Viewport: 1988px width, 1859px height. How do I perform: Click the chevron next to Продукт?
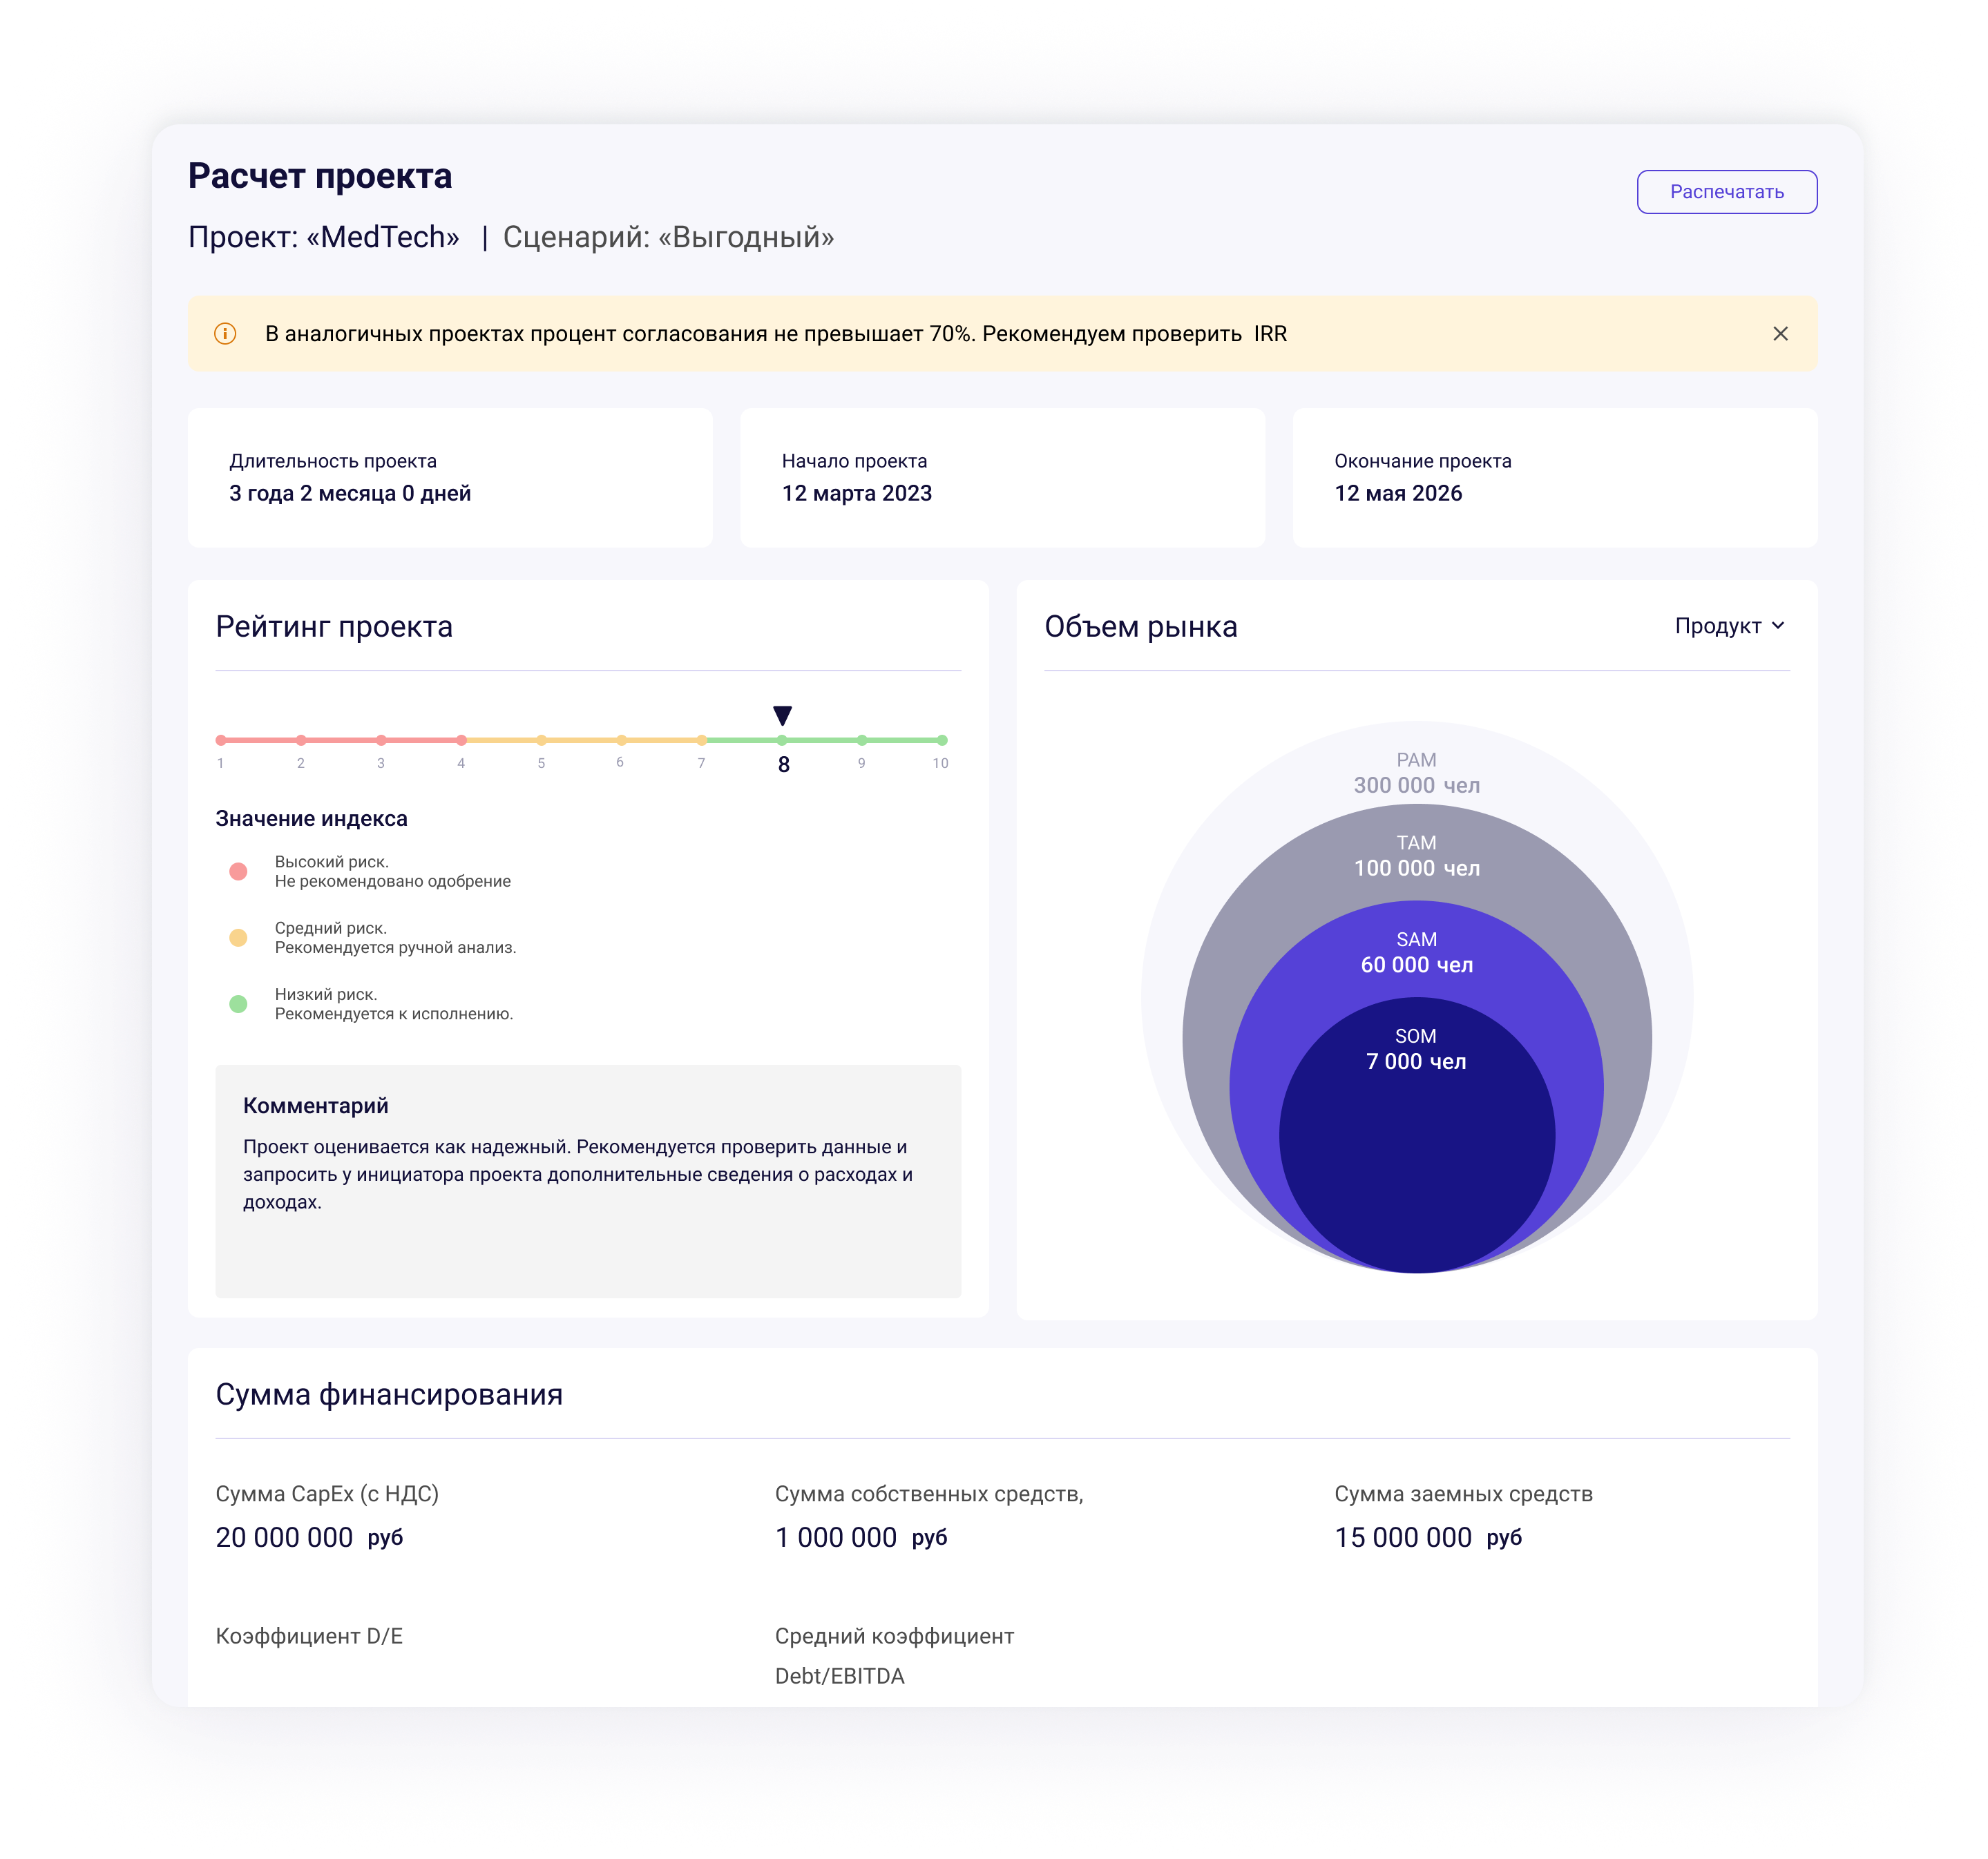(x=1778, y=626)
